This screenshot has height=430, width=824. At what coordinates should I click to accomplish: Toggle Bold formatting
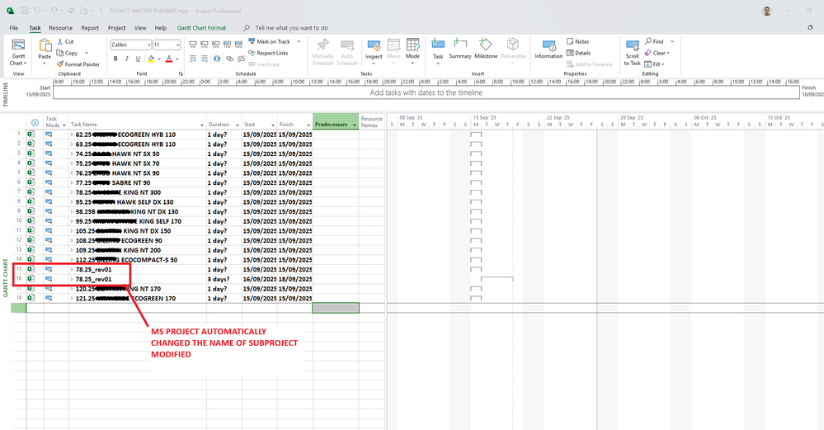115,59
